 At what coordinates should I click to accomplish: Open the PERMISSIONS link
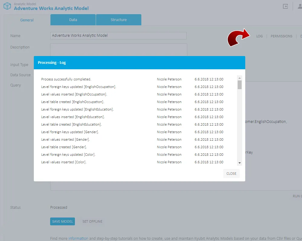(x=281, y=36)
